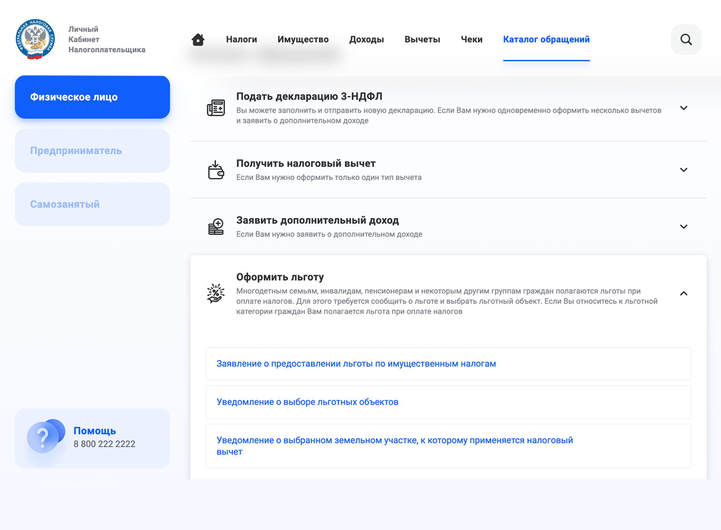Click the percent hand icon for льгота
The width and height of the screenshot is (721, 530).
(x=216, y=294)
